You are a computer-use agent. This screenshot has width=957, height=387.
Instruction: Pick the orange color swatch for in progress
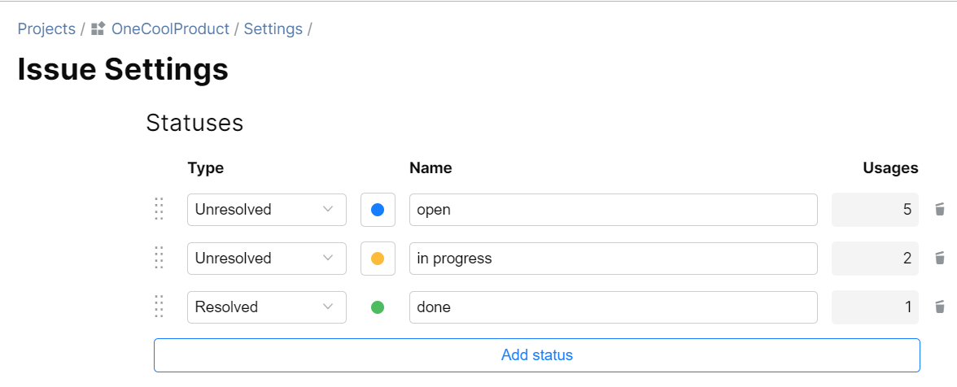(378, 259)
